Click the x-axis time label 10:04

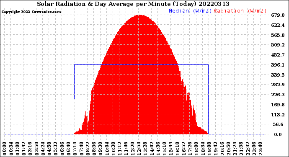tap(107, 149)
